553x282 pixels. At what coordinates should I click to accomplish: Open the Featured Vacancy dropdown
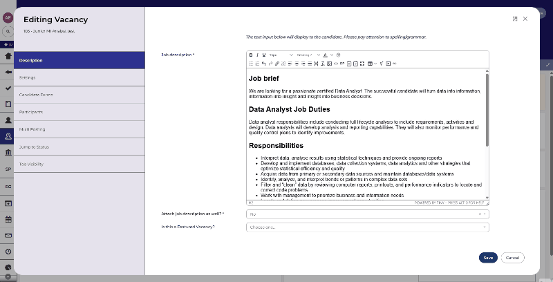[368, 227]
